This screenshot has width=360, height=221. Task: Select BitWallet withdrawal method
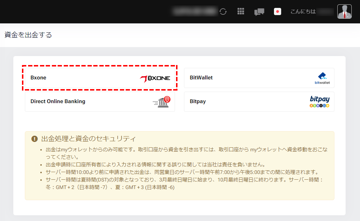(259, 78)
